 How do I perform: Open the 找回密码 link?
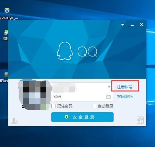[x=125, y=97]
